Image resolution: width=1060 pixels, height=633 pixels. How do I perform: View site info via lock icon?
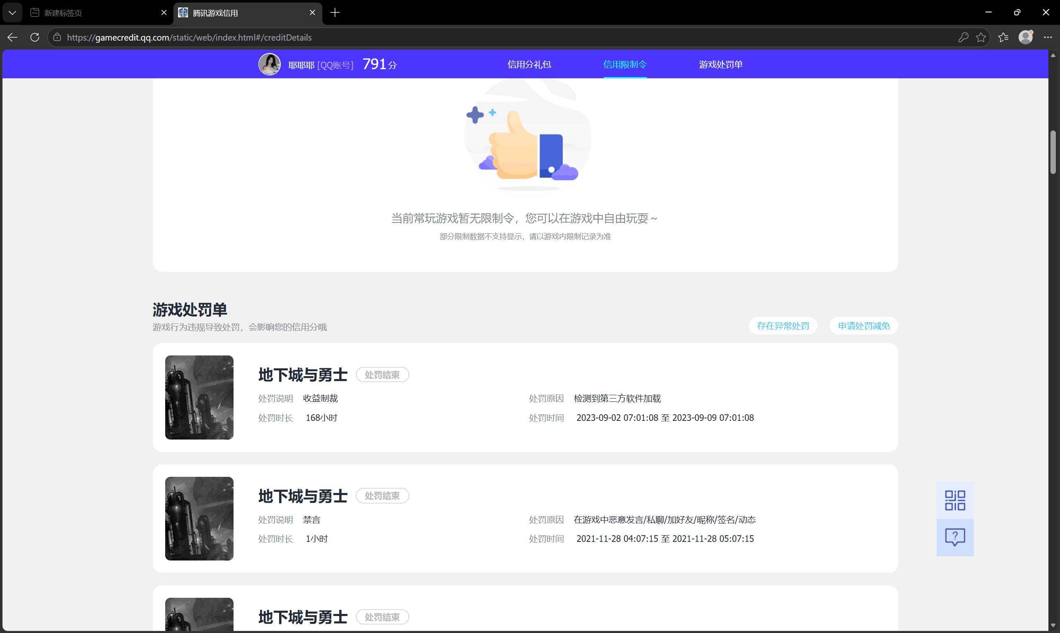57,38
